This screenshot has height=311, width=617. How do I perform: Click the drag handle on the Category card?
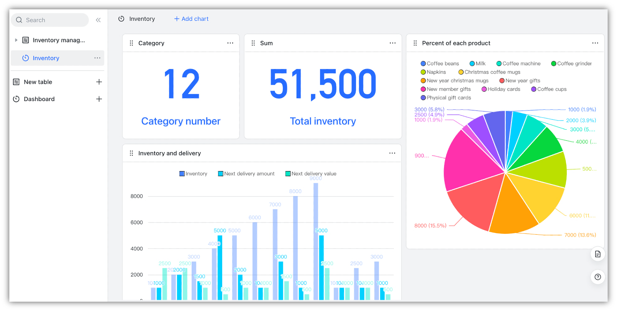pyautogui.click(x=131, y=43)
